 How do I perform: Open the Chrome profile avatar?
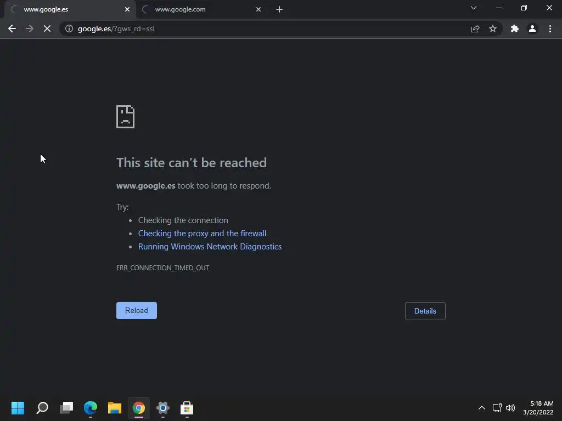point(532,29)
